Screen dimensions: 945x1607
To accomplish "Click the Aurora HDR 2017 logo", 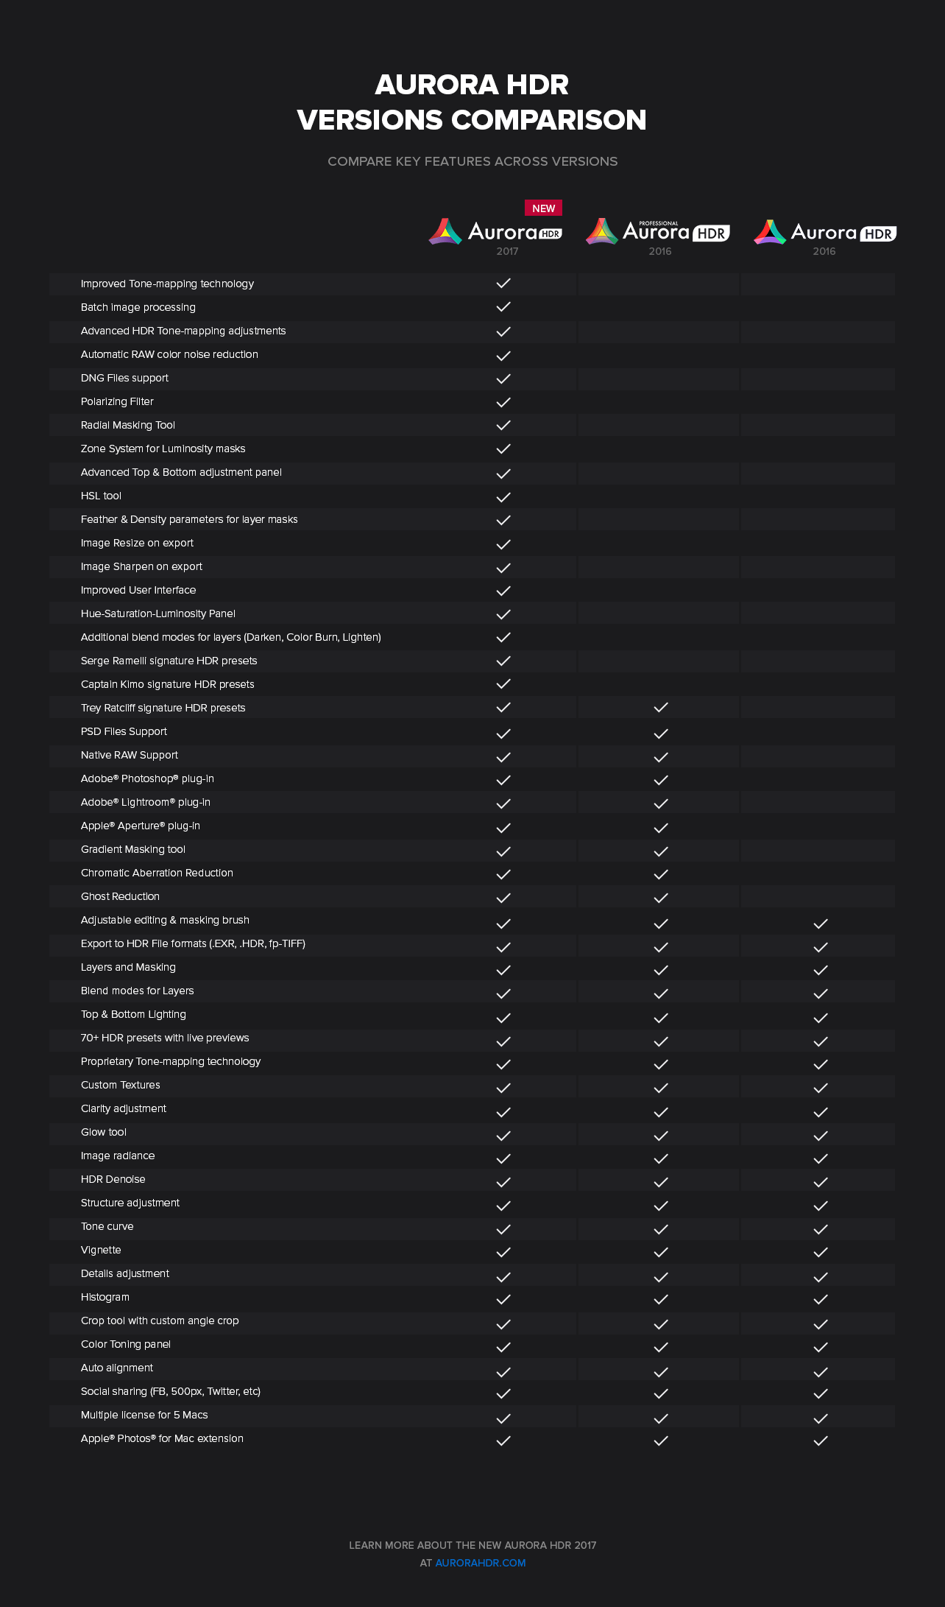I will (x=495, y=232).
